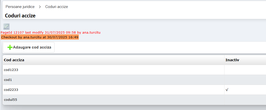Click the breadcrumb chevron separator arrow
Image resolution: width=266 pixels, height=110 pixels.
(40, 7)
